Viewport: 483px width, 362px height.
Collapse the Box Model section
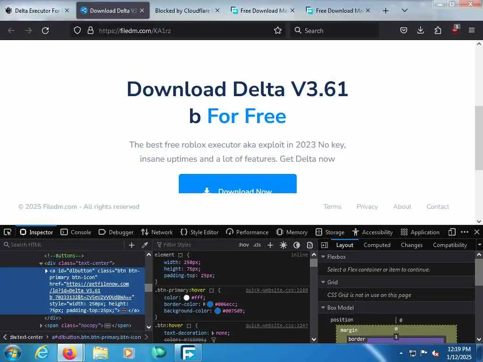[x=323, y=307]
